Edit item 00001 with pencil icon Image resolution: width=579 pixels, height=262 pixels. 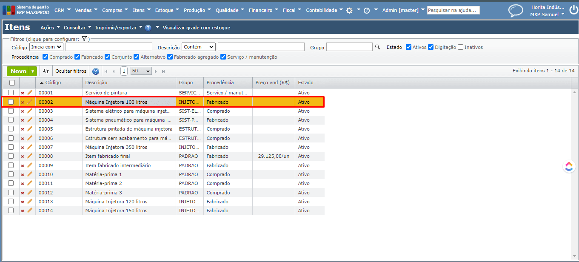coord(30,93)
